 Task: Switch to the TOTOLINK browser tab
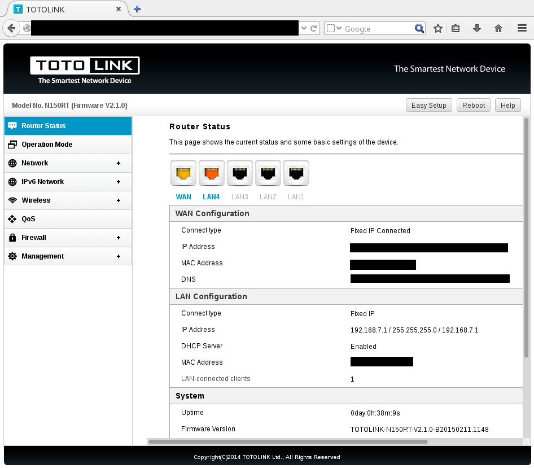pos(67,9)
